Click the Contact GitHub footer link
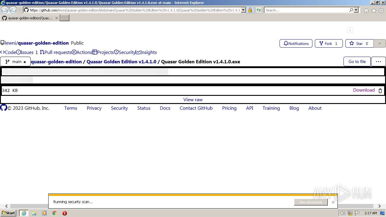 pyautogui.click(x=196, y=108)
